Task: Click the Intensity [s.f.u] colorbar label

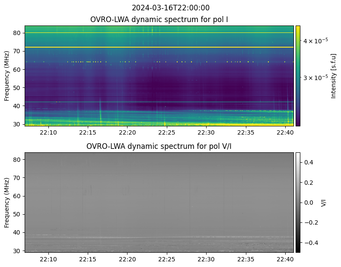Action: pos(333,76)
